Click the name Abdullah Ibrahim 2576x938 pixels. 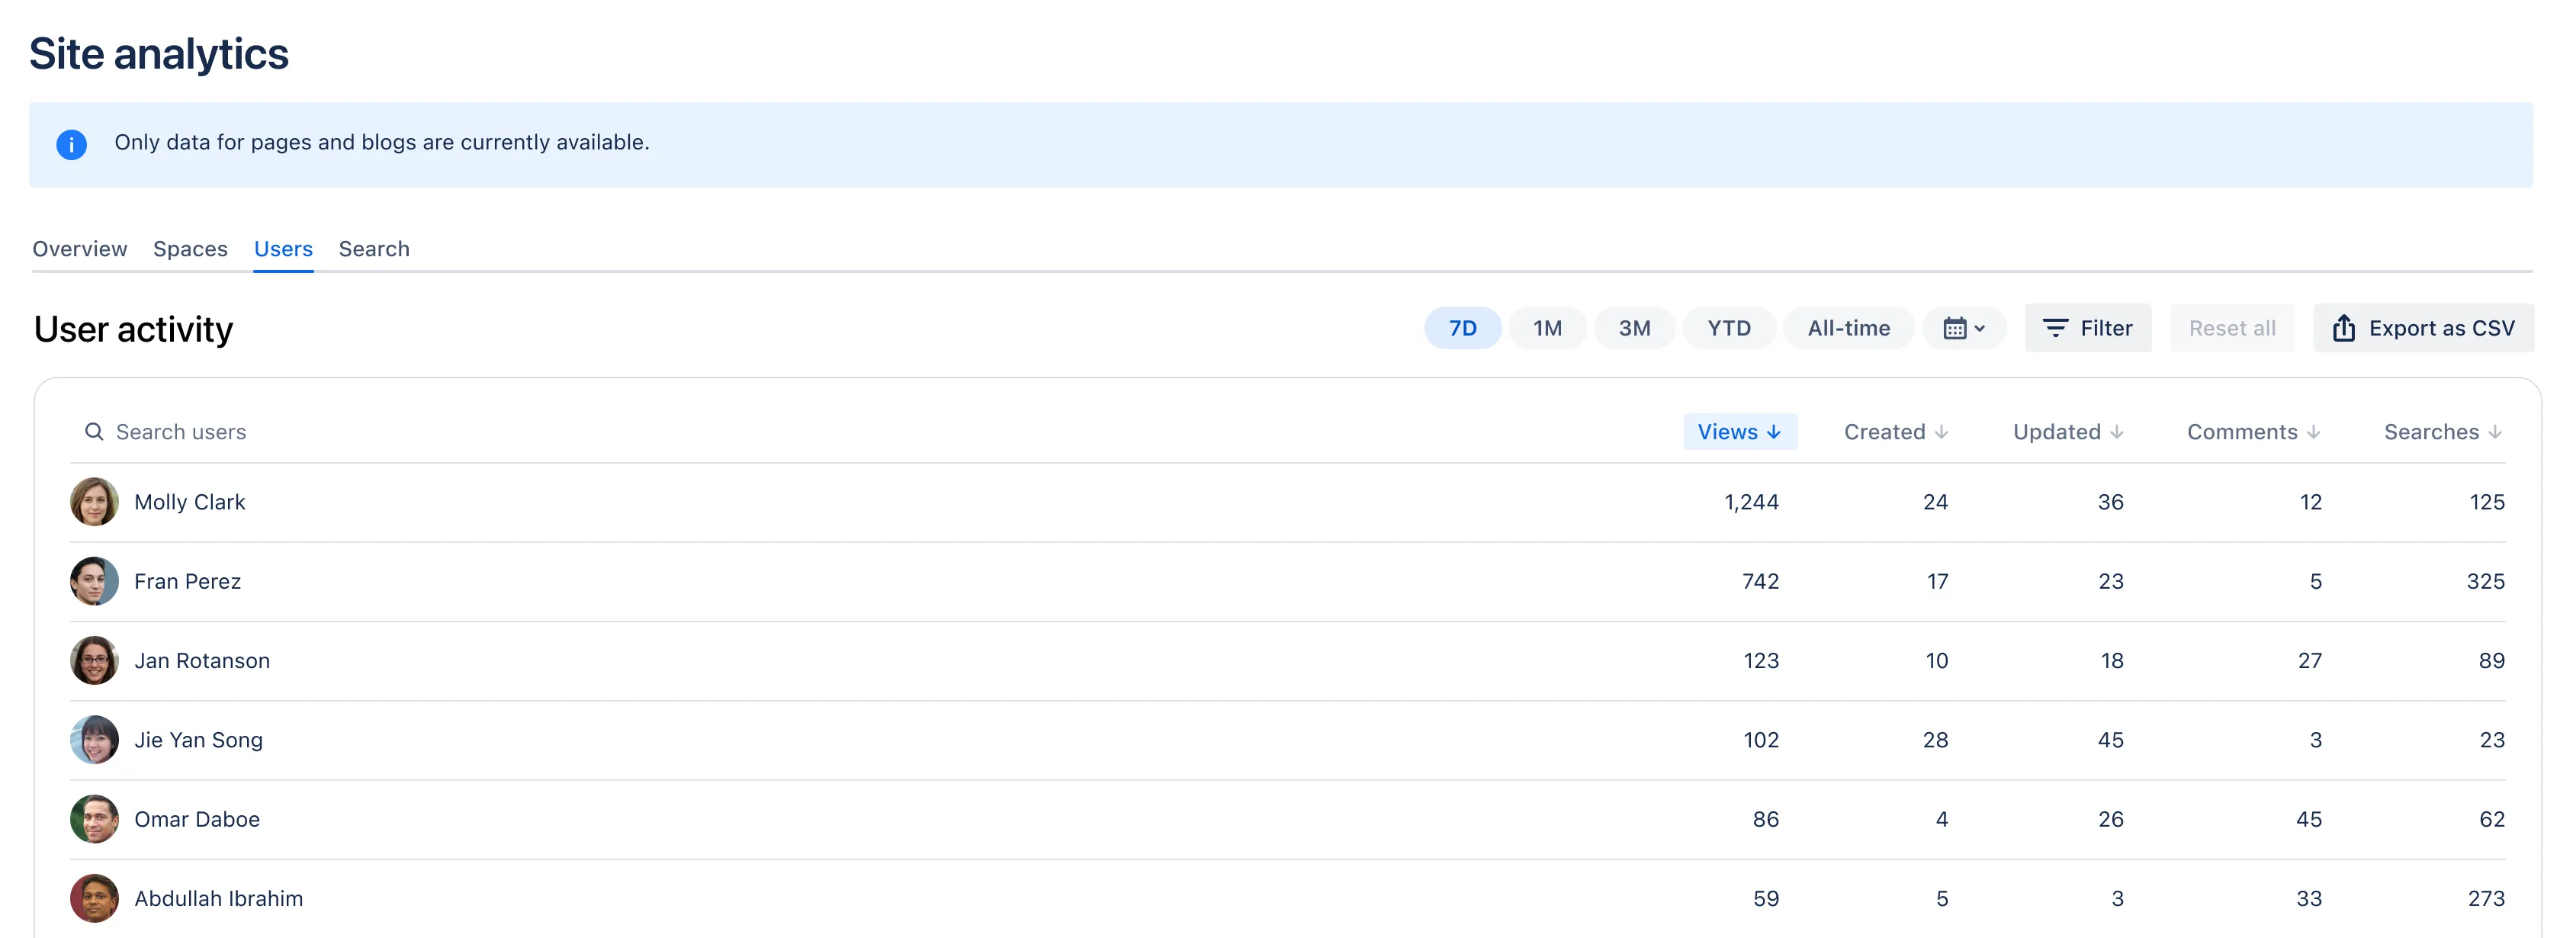tap(218, 898)
